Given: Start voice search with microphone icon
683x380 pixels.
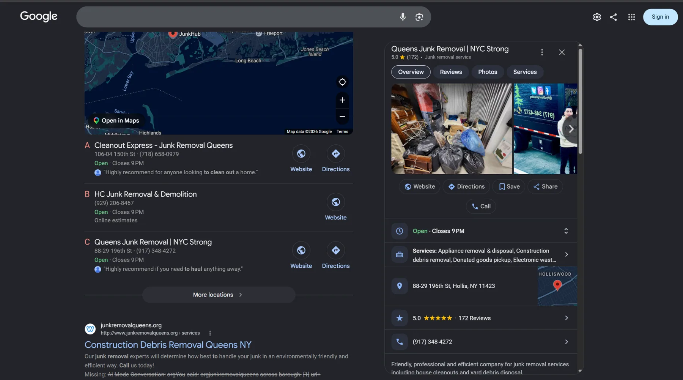Looking at the screenshot, I should pyautogui.click(x=403, y=17).
